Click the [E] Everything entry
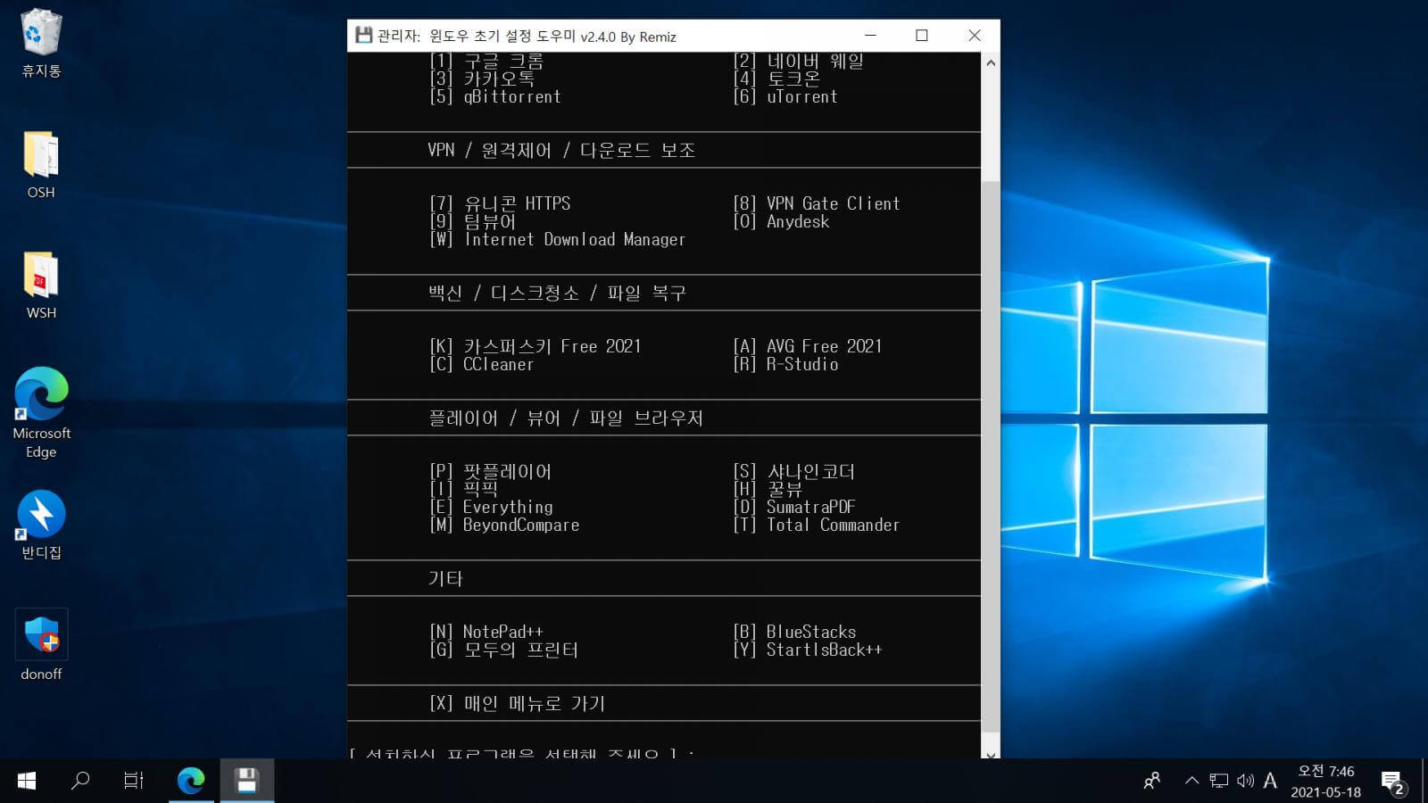1428x803 pixels. (x=491, y=507)
